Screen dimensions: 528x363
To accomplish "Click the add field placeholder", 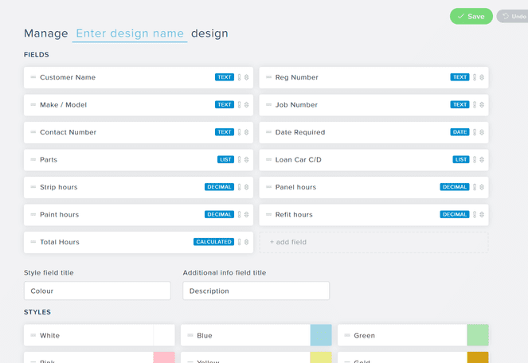I will [374, 242].
